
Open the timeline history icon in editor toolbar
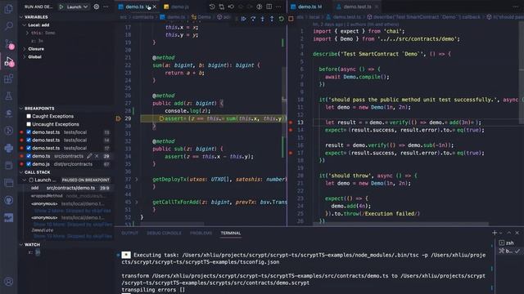pos(212,7)
